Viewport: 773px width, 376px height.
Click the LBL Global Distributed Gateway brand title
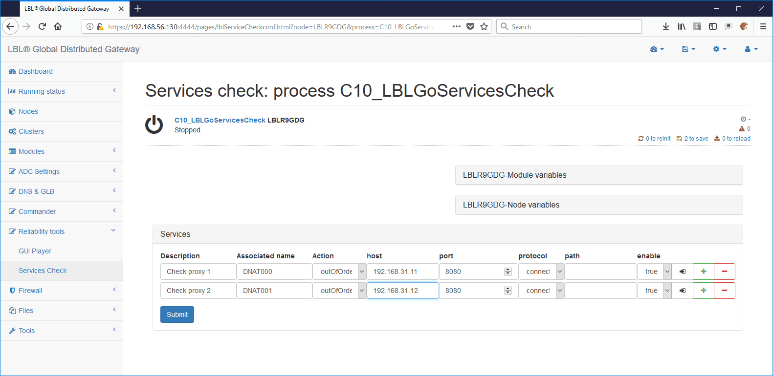[x=74, y=49]
